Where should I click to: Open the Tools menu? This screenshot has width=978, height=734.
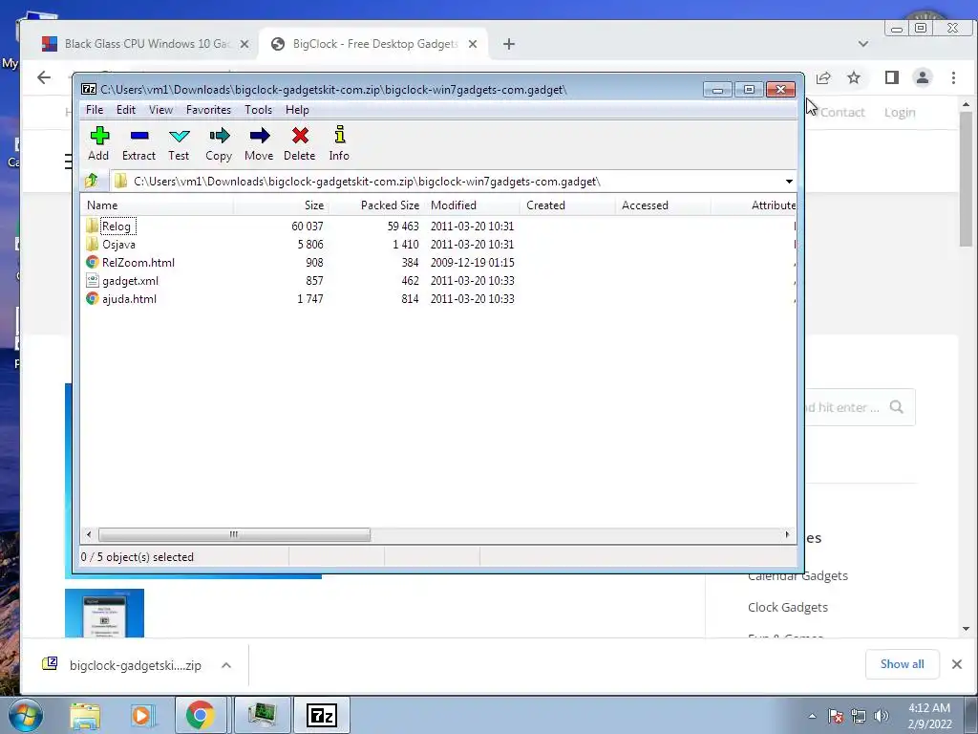pos(258,110)
